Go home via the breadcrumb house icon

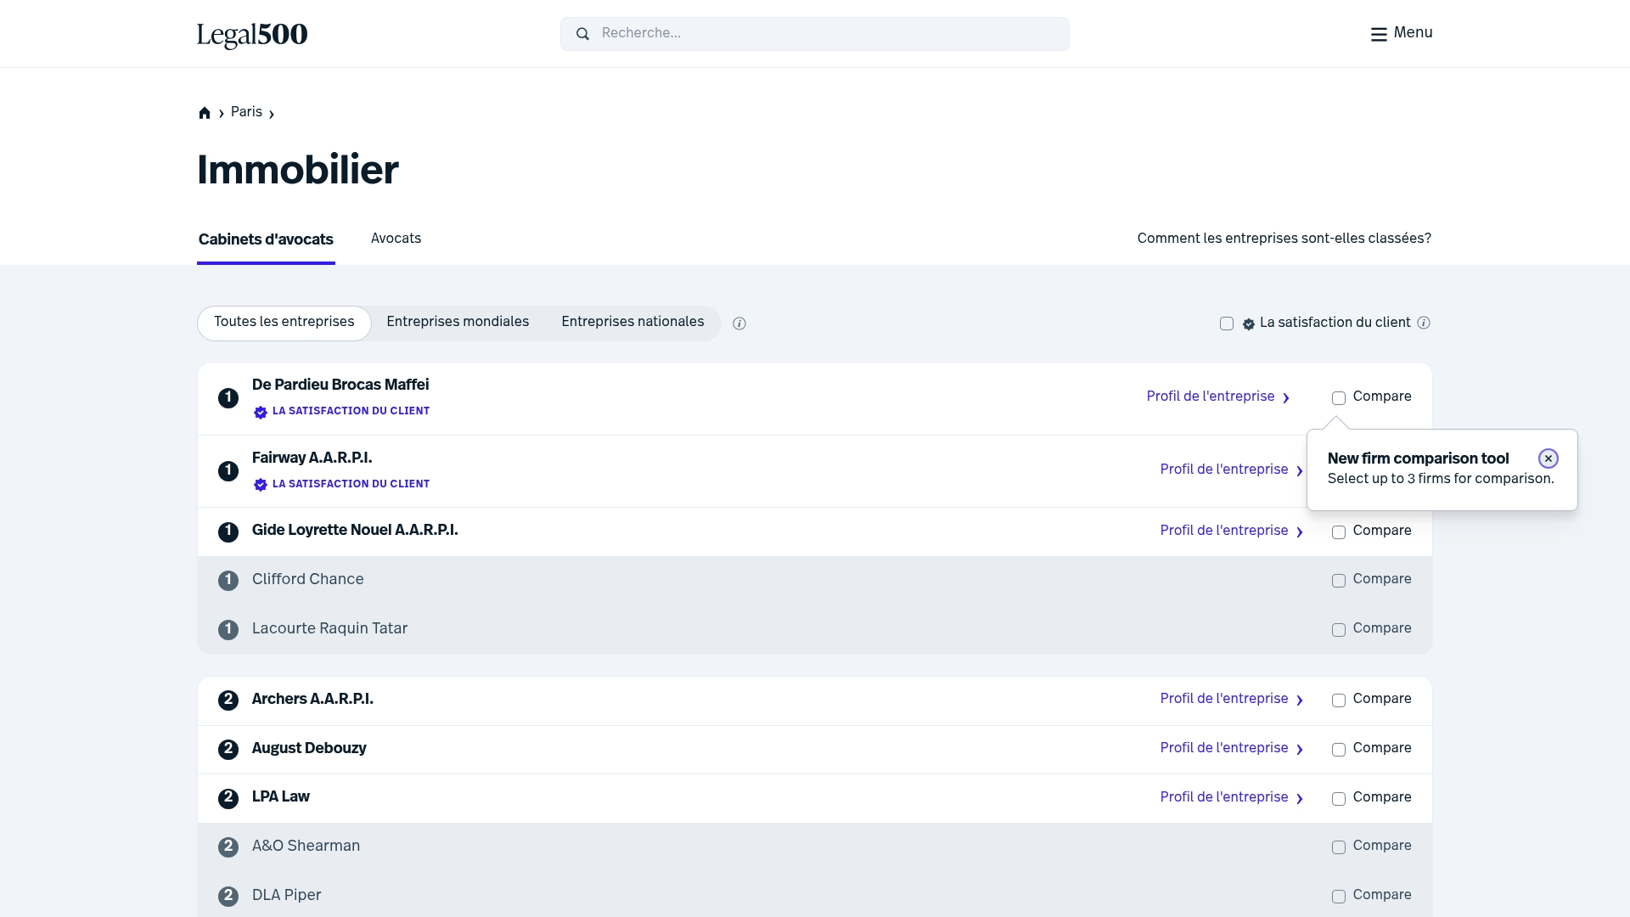click(204, 112)
